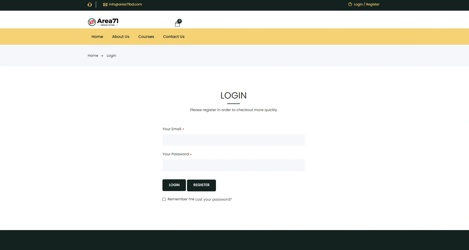The height and width of the screenshot is (250, 469).
Task: Click the red asterisk next to Your Email
Action: click(x=183, y=129)
